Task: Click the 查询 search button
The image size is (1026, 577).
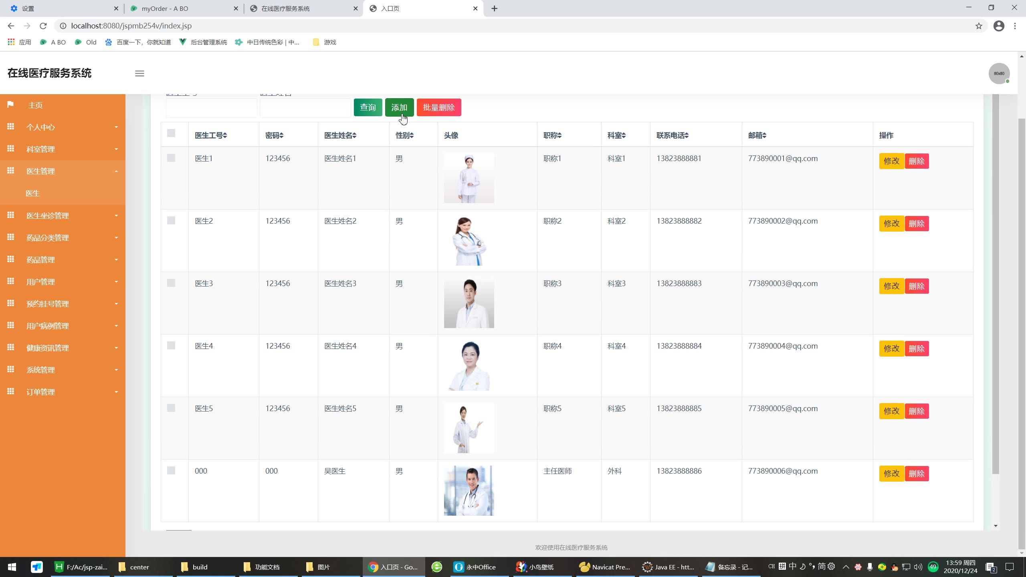Action: [x=368, y=107]
